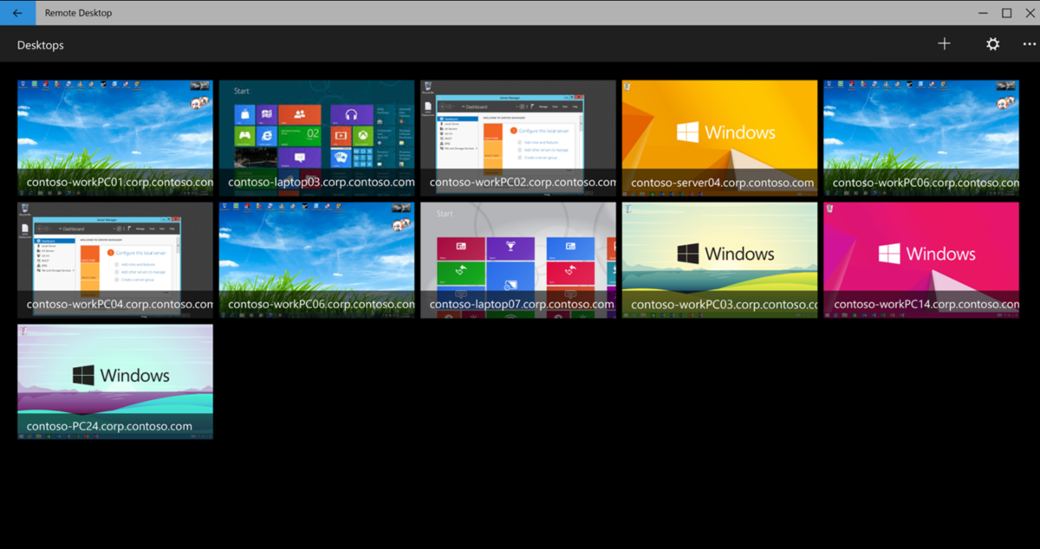Screen dimensions: 1040x549
Task: Connect to contoso-laptop07 desktop
Action: (x=518, y=260)
